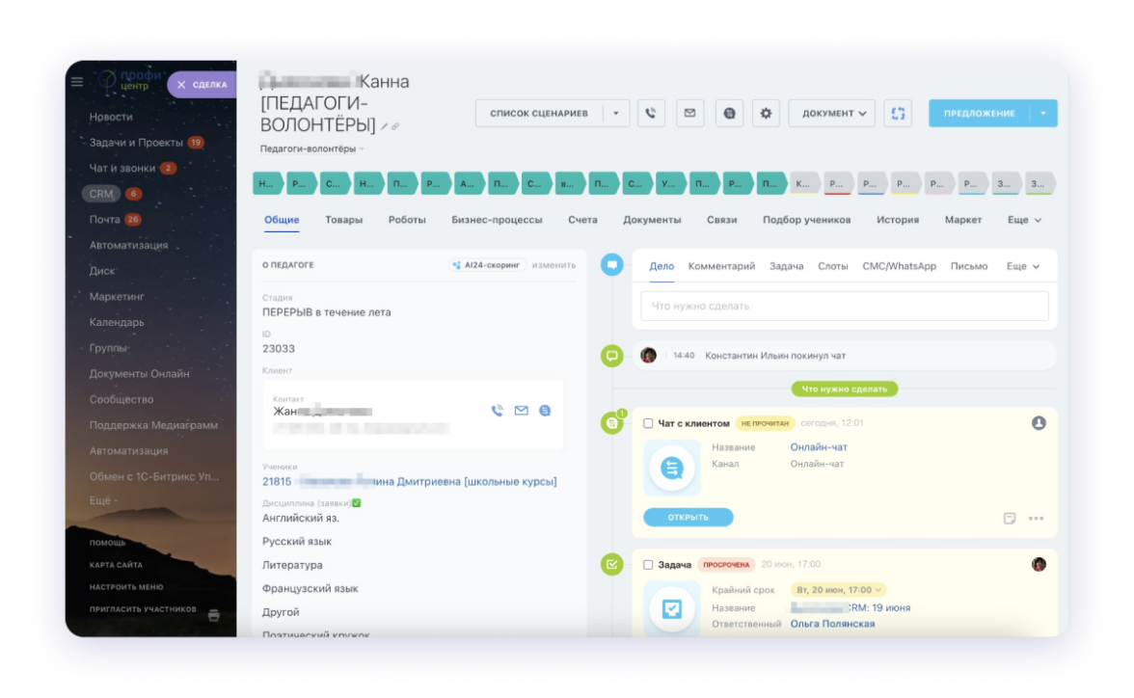Call the contact via the phone icon in the contact card

coord(498,411)
